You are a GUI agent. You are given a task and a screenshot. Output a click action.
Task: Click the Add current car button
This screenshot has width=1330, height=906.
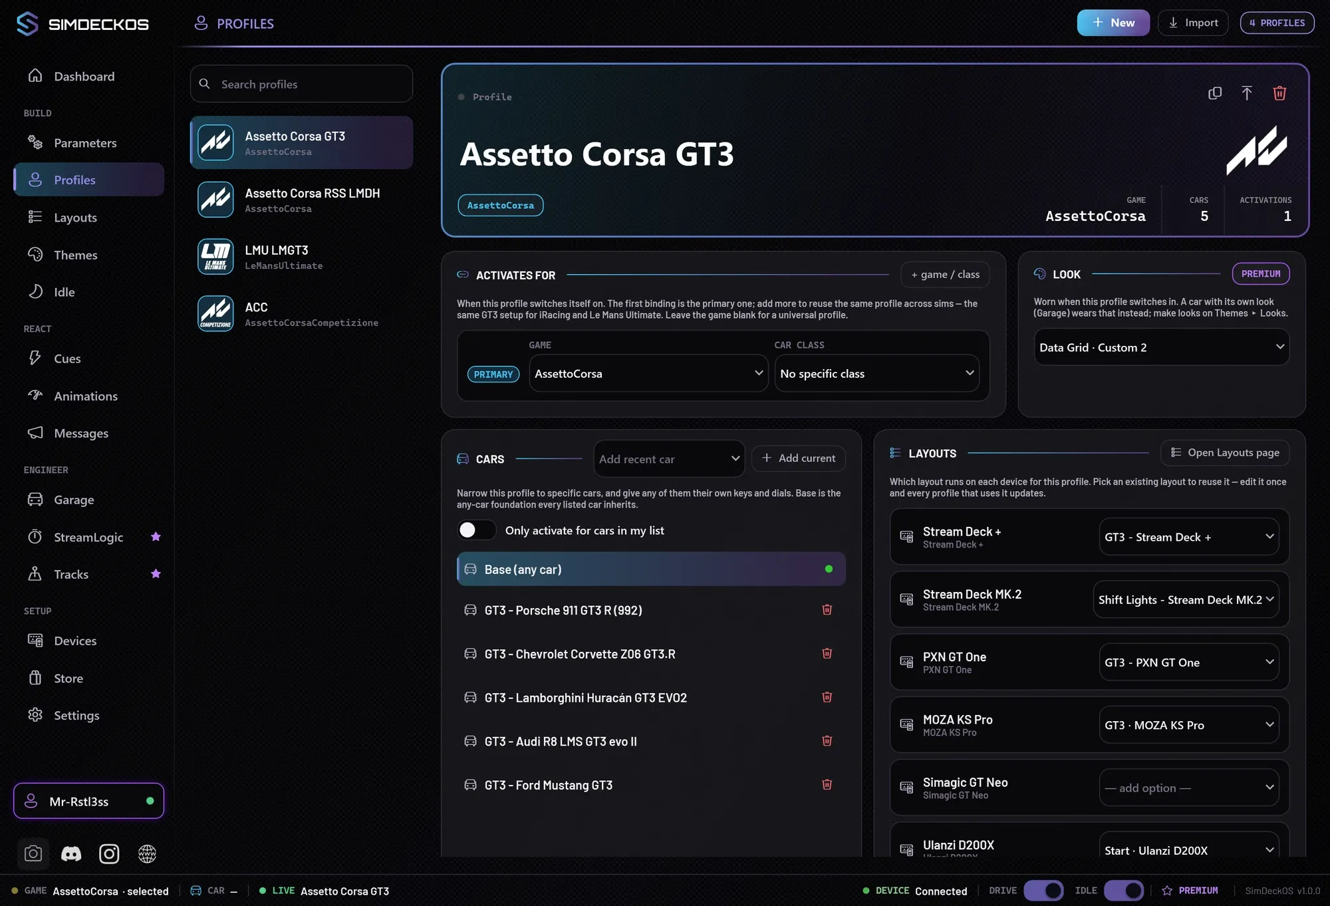(798, 458)
